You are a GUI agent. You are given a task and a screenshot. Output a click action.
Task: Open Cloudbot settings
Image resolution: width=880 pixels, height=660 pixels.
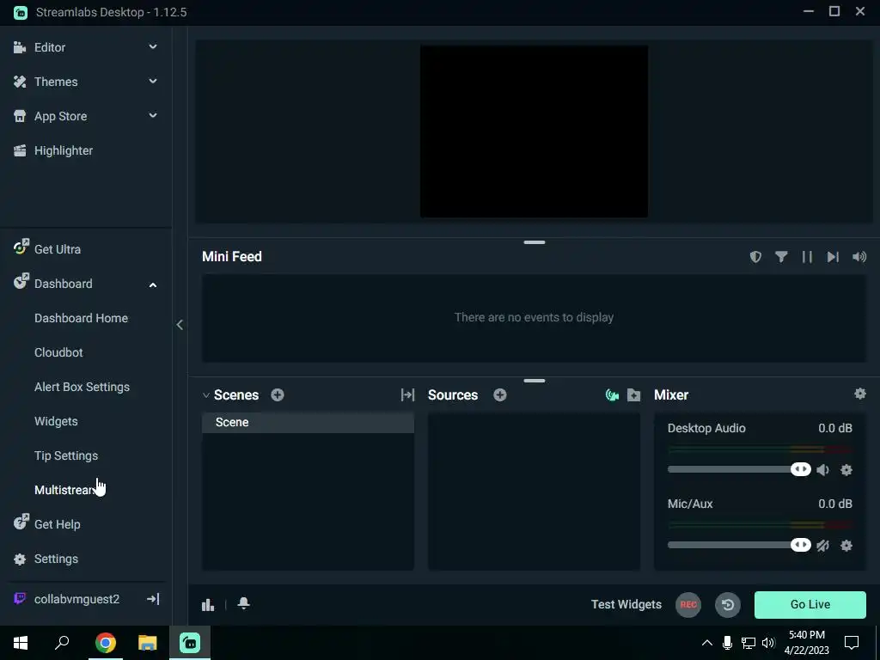58,352
